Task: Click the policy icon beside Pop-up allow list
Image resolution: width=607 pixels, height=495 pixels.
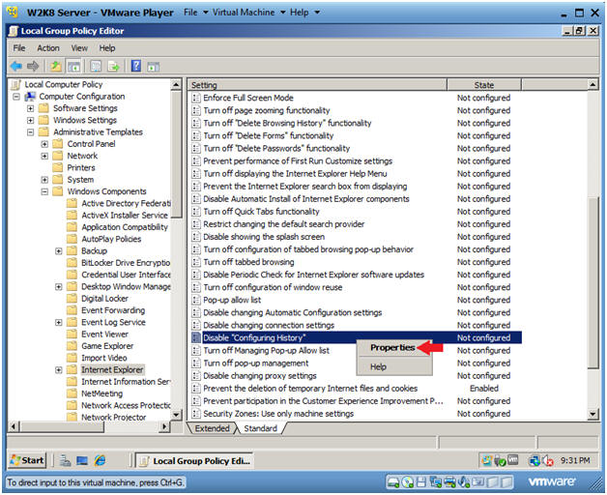Action: (x=196, y=300)
